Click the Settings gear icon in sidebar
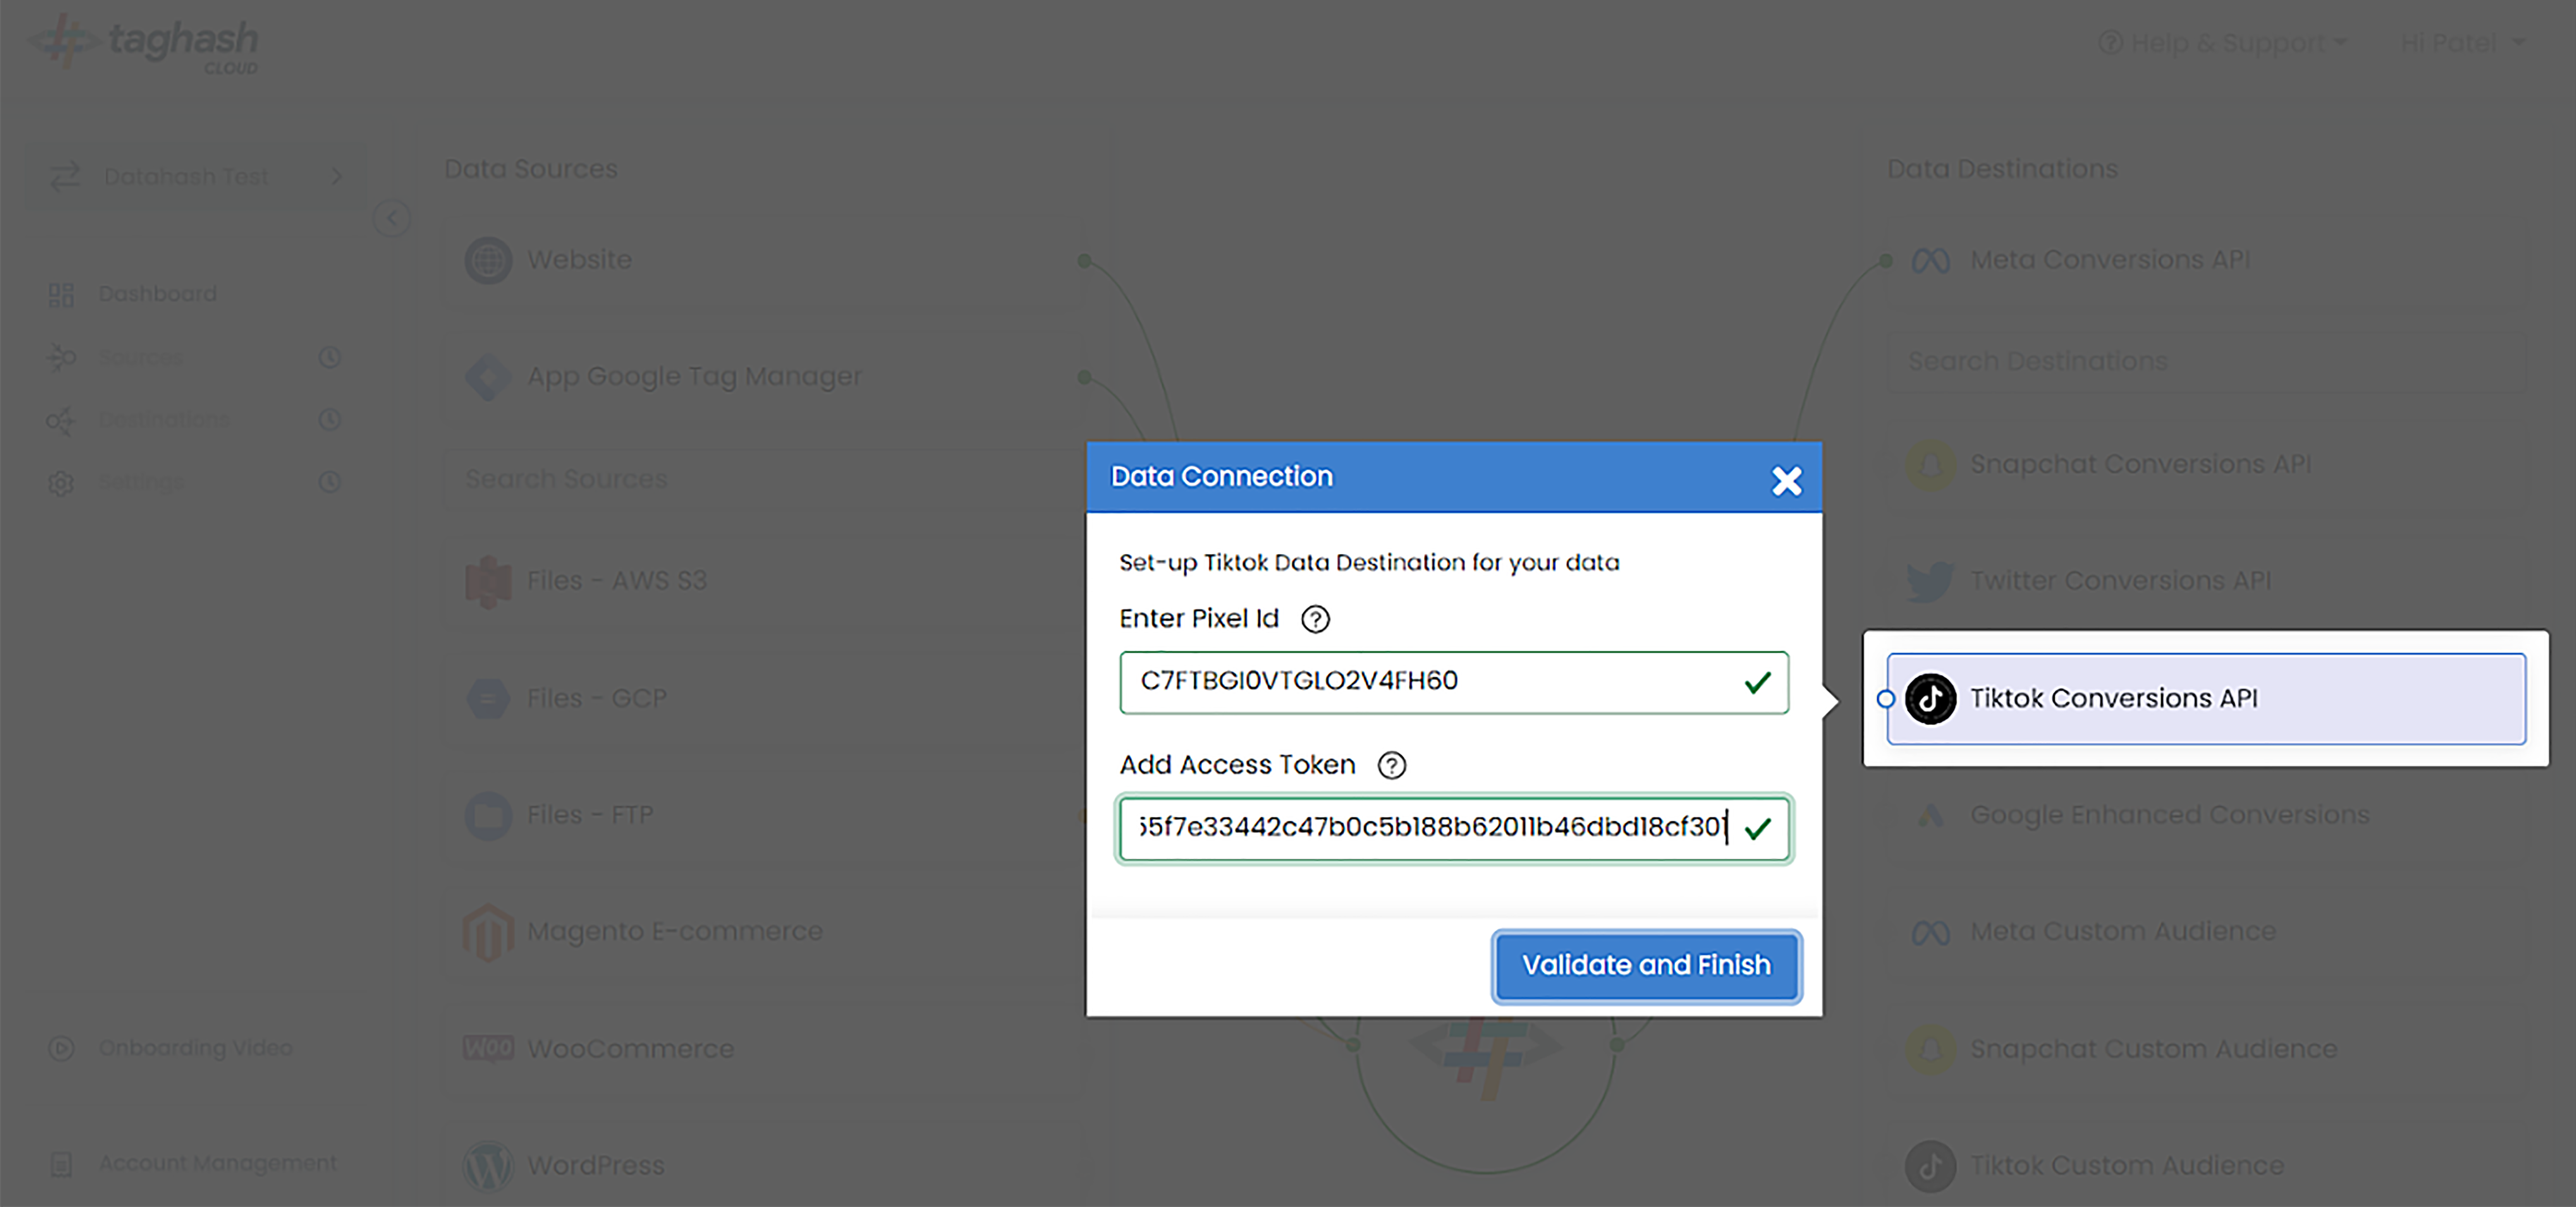This screenshot has height=1207, width=2576. click(x=61, y=483)
